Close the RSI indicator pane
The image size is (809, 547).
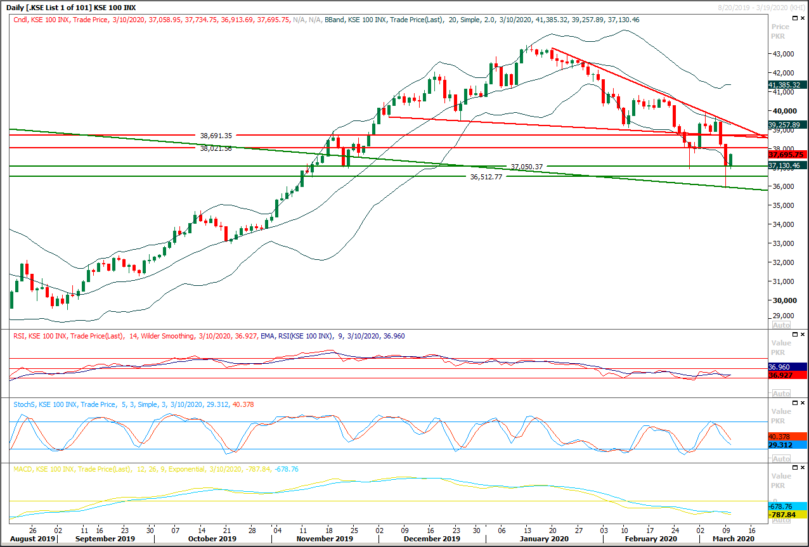(x=803, y=334)
